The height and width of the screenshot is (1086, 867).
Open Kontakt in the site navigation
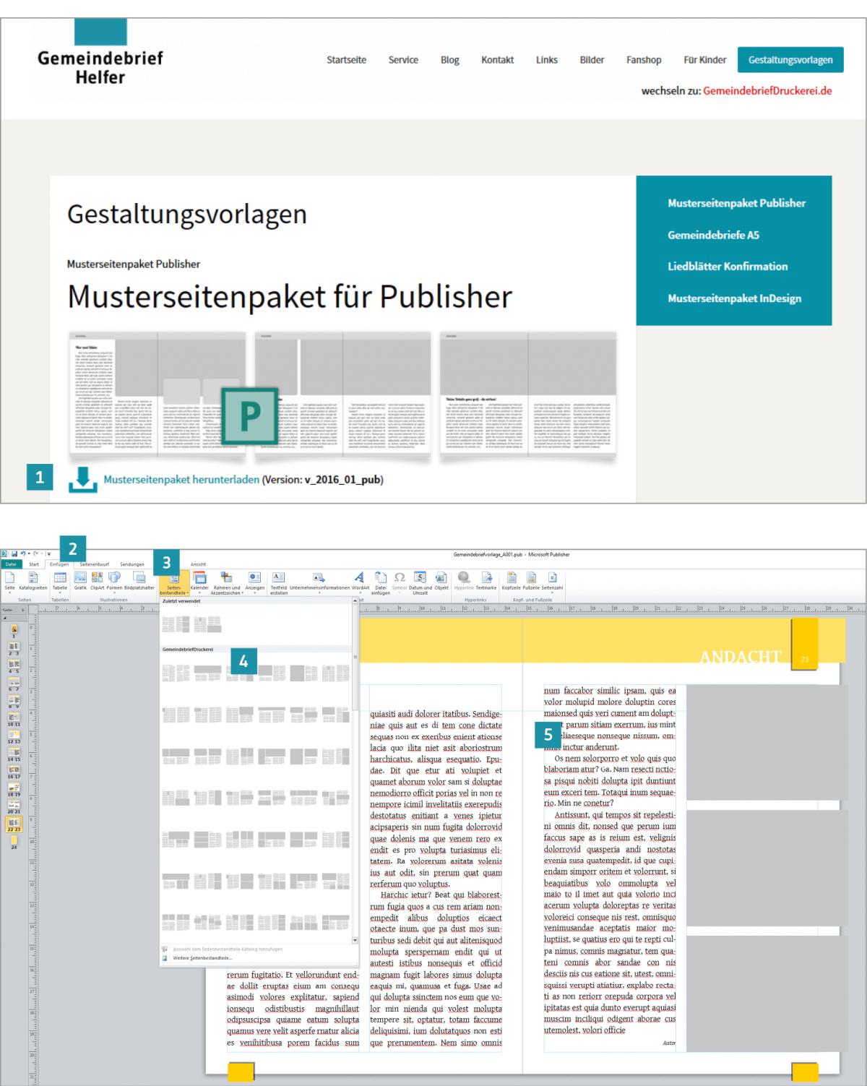[x=497, y=60]
